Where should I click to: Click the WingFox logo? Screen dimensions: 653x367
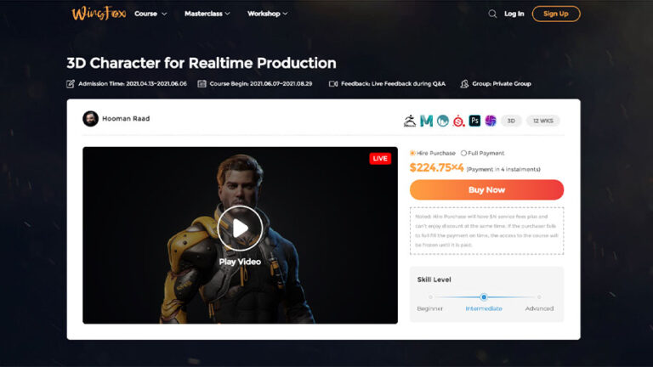(99, 14)
